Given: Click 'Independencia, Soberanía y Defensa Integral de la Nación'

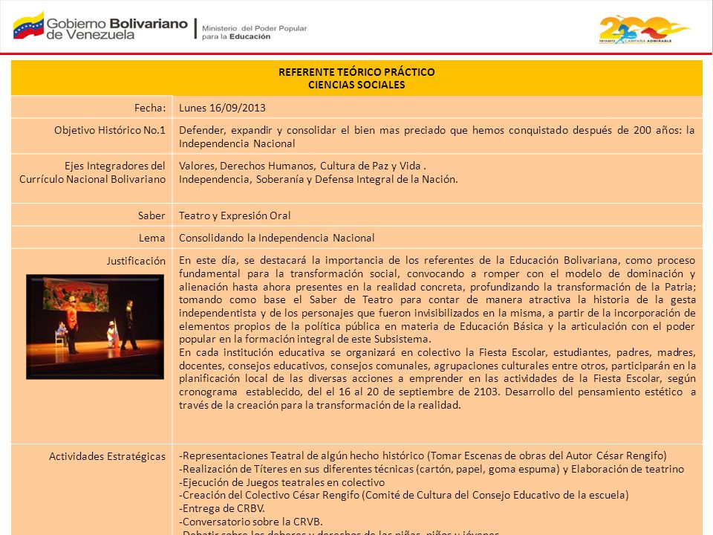Looking at the screenshot, I should [x=319, y=179].
